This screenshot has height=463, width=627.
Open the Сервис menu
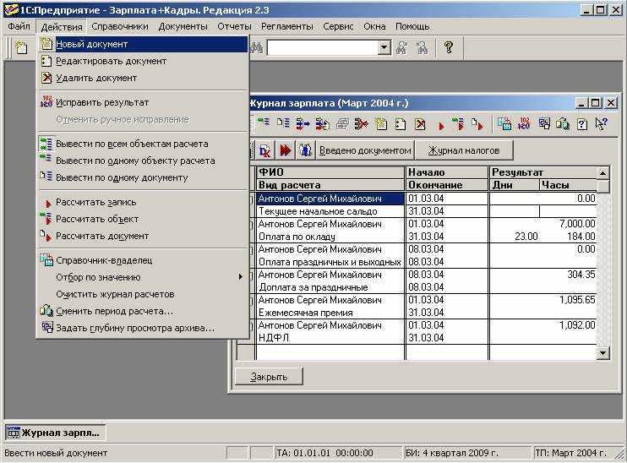tap(338, 26)
